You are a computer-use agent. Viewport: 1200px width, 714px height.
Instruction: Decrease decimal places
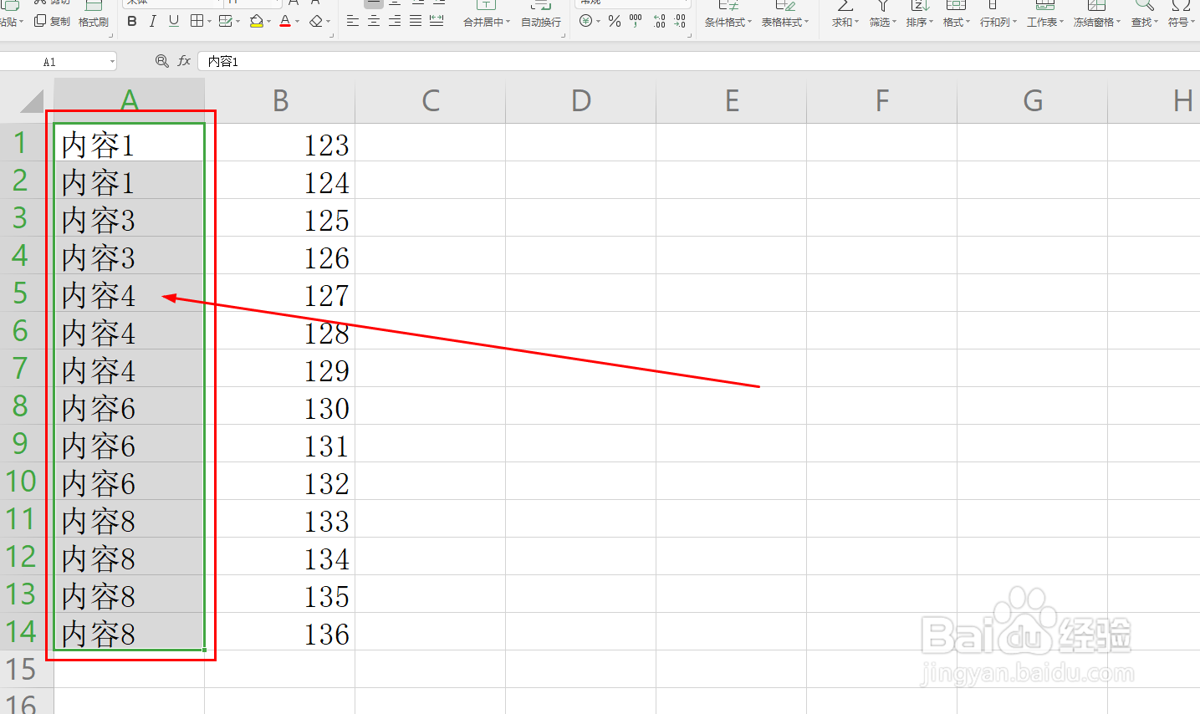pos(680,22)
